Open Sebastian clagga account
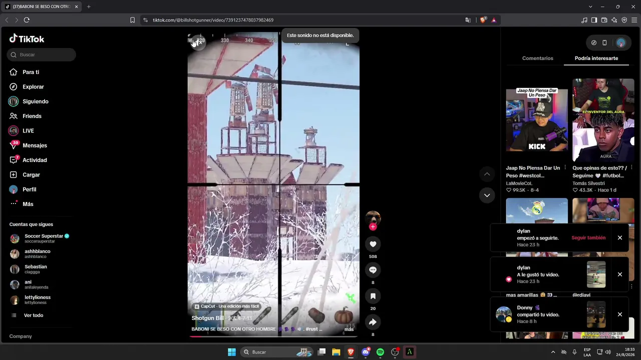Screen dimensions: 641x360 click(28, 269)
